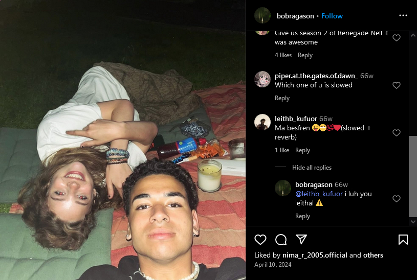Image resolution: width=417 pixels, height=280 pixels.
Task: View the "others" who liked the post
Action: coord(373,255)
